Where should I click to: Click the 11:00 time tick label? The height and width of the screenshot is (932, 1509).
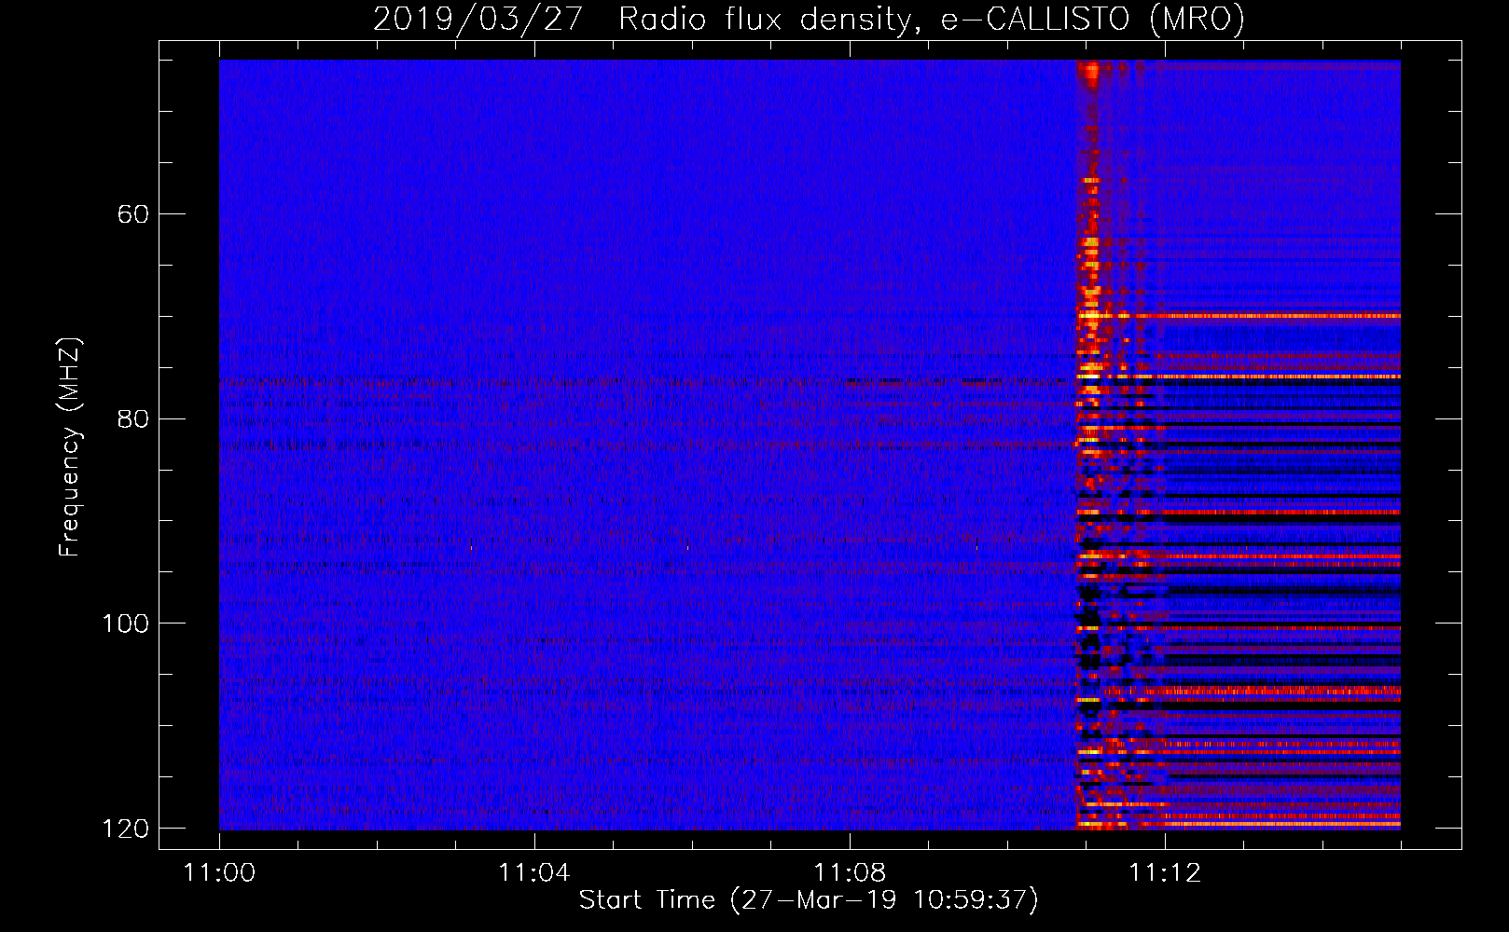pyautogui.click(x=219, y=873)
